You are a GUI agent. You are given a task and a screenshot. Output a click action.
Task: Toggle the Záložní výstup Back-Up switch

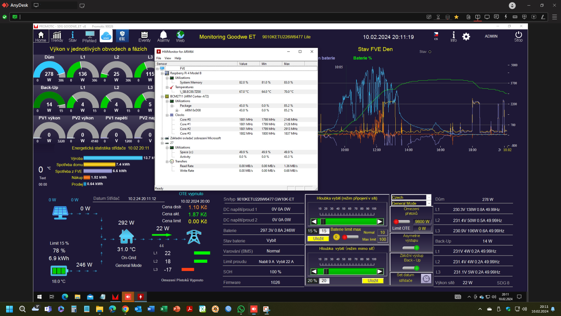pos(411,268)
